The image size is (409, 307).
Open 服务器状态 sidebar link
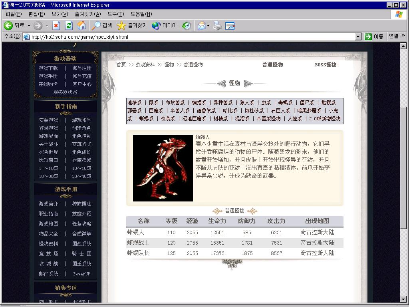tap(65, 92)
